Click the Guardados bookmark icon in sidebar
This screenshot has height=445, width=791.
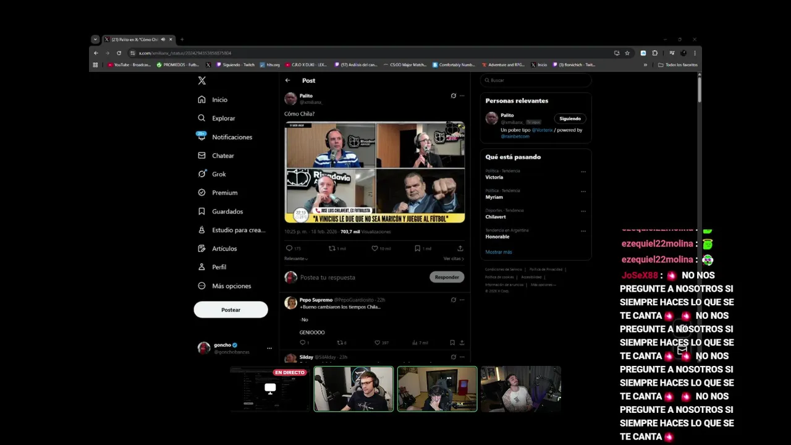(x=201, y=211)
